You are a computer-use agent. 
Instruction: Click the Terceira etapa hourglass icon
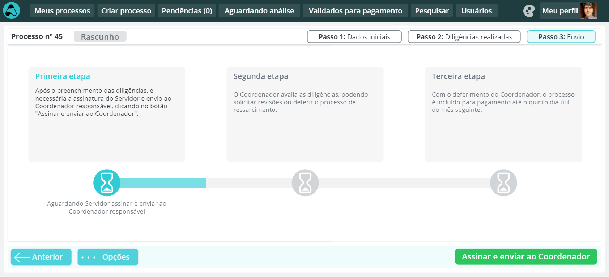click(x=503, y=183)
